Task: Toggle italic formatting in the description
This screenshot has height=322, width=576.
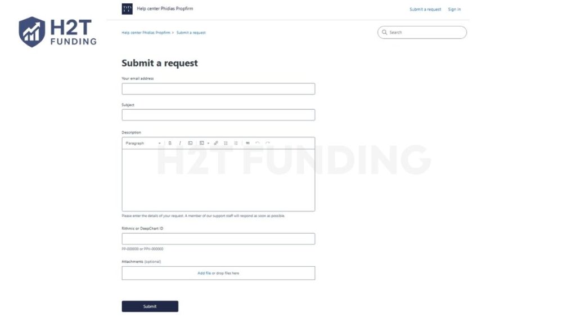Action: (180, 143)
